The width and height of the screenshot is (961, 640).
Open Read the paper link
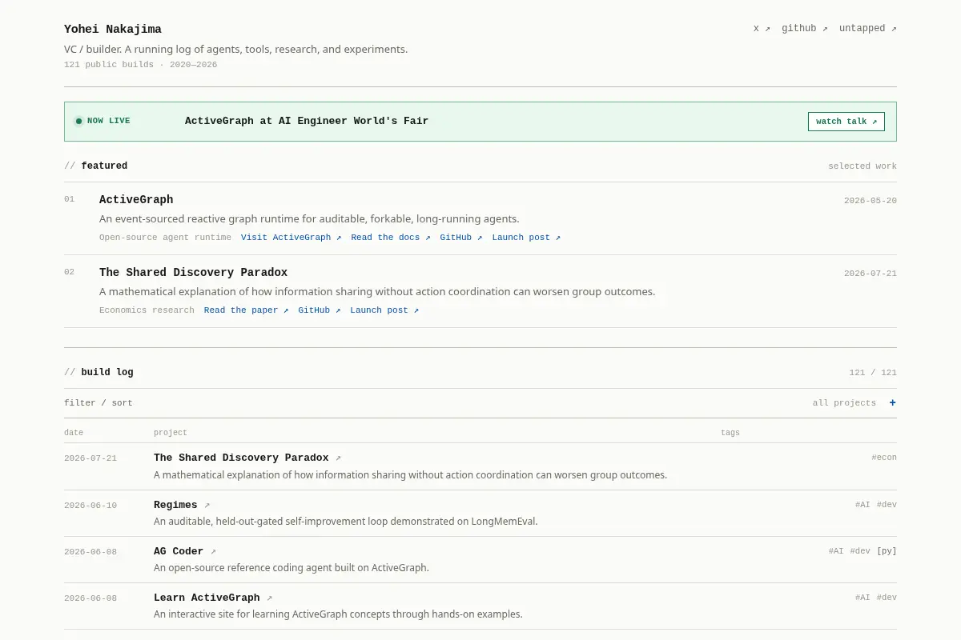coord(247,310)
